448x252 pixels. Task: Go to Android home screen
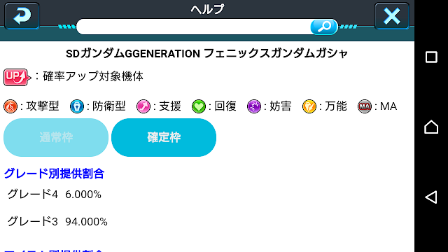pyautogui.click(x=431, y=127)
